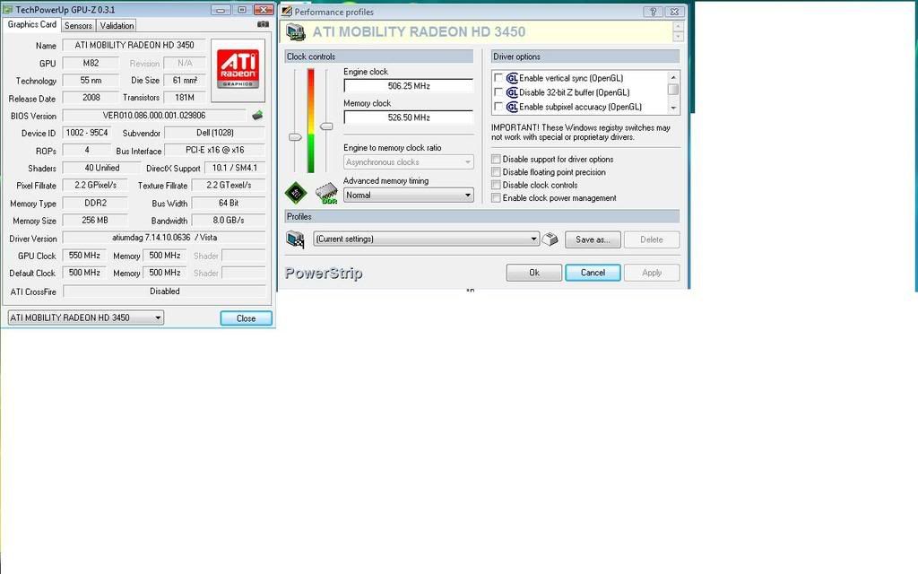The height and width of the screenshot is (574, 918).
Task: Click the green GPU chip icon in PowerStrip
Action: [x=296, y=193]
